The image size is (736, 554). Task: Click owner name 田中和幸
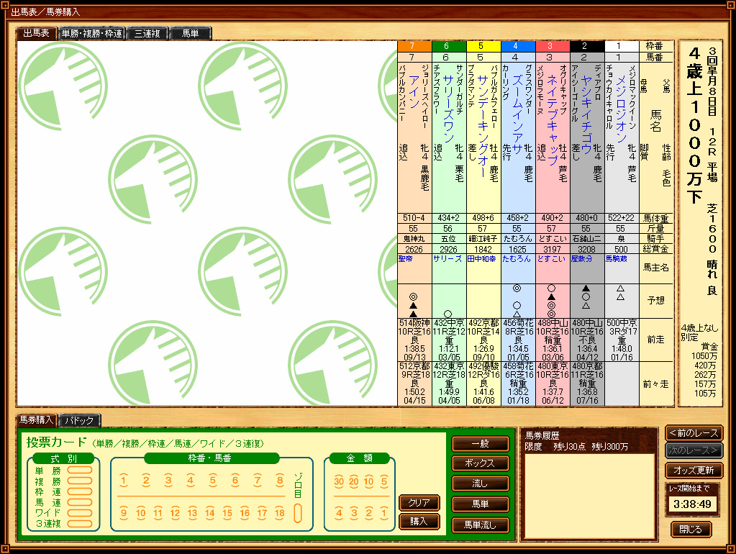point(481,259)
